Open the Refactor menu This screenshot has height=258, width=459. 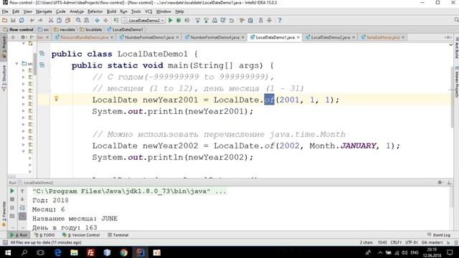[95, 11]
